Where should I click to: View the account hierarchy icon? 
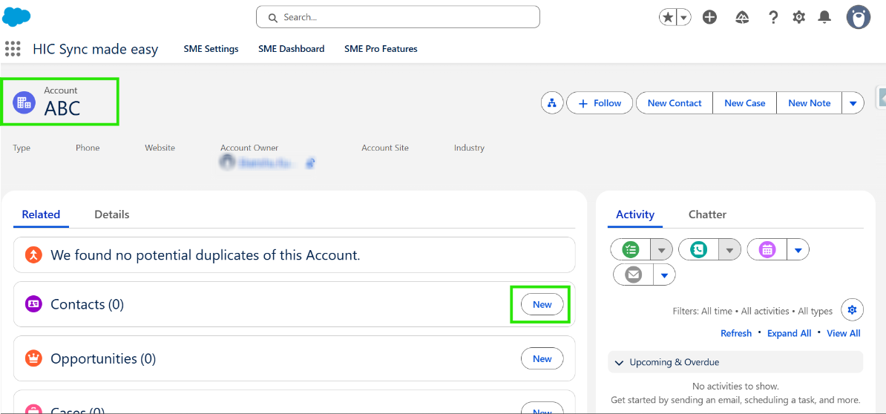pyautogui.click(x=552, y=103)
